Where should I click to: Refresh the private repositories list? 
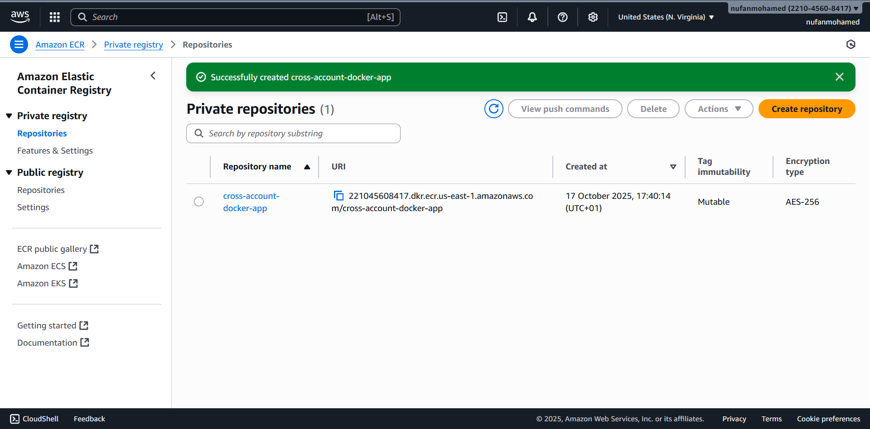(494, 109)
